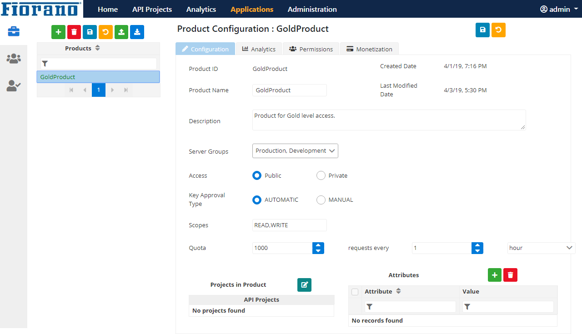Click the Value column filter field
This screenshot has width=582, height=334.
tap(508, 307)
